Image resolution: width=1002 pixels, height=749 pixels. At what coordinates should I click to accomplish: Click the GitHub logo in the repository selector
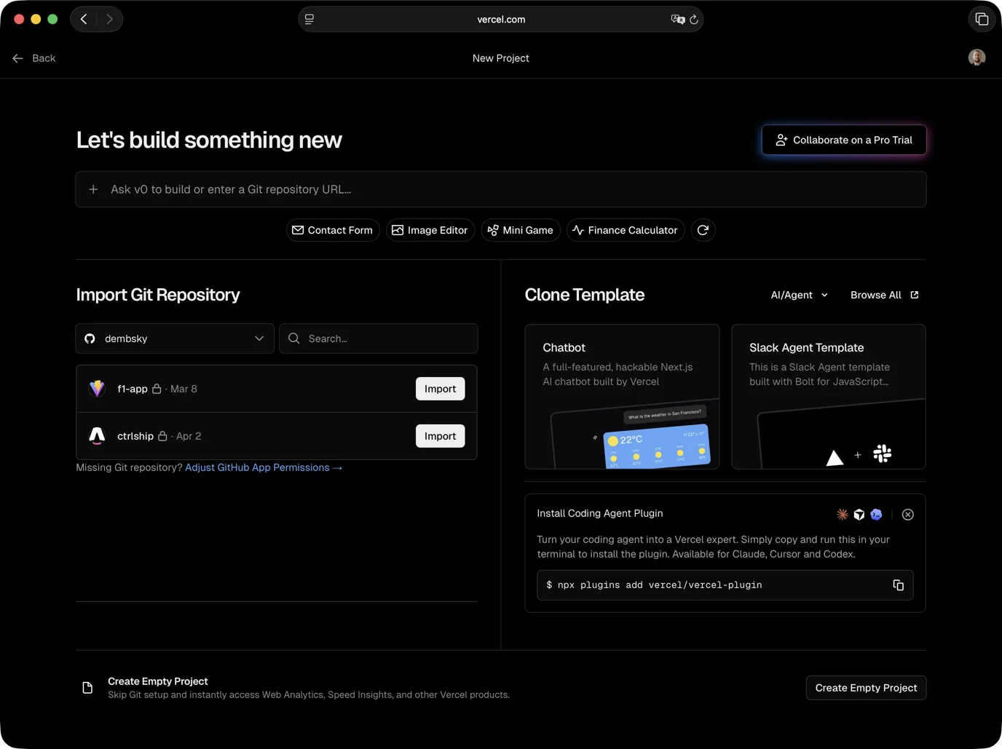point(90,338)
